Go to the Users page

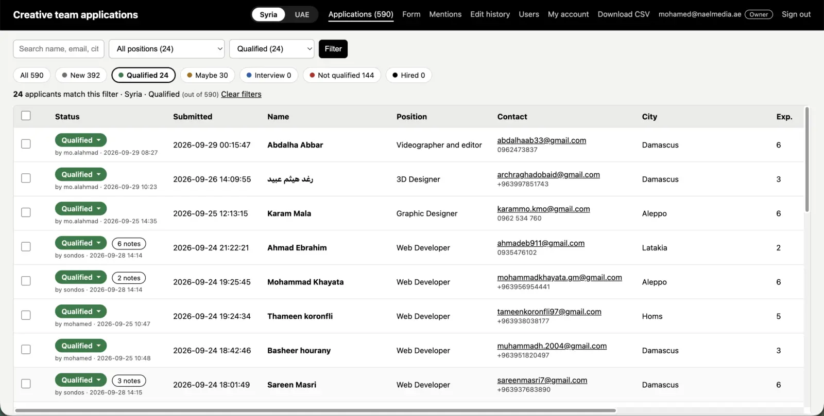click(x=529, y=14)
